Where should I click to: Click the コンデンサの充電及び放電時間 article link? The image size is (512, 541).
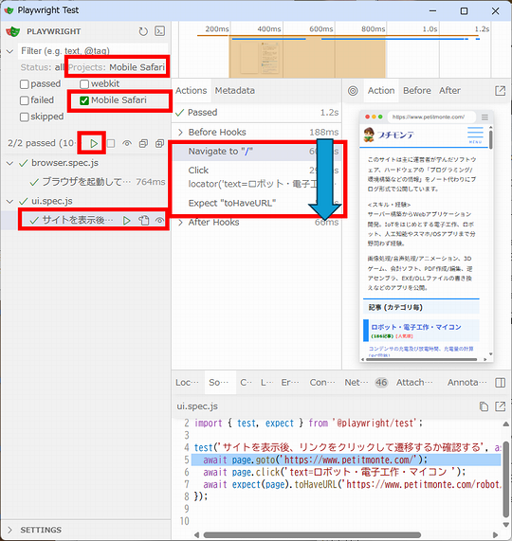pos(421,349)
